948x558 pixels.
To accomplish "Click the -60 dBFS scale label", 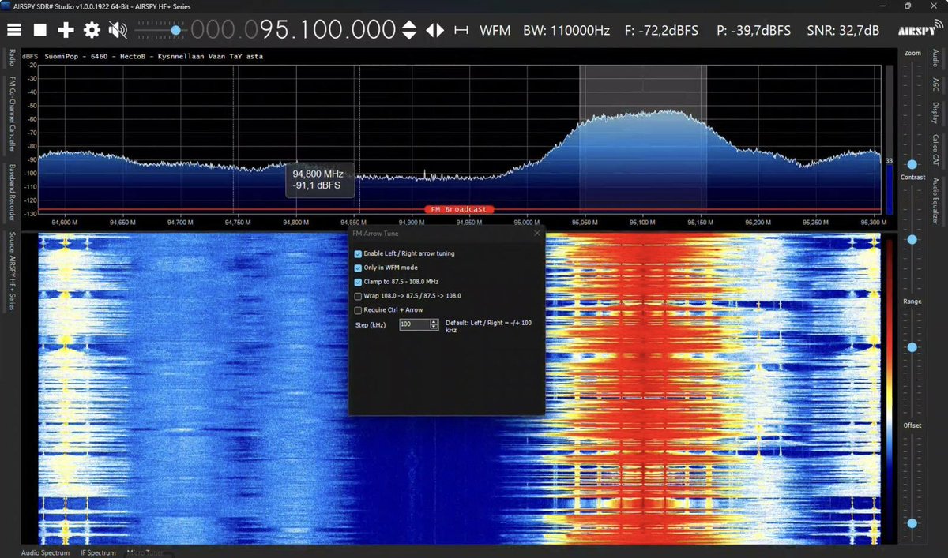I will 32,119.
